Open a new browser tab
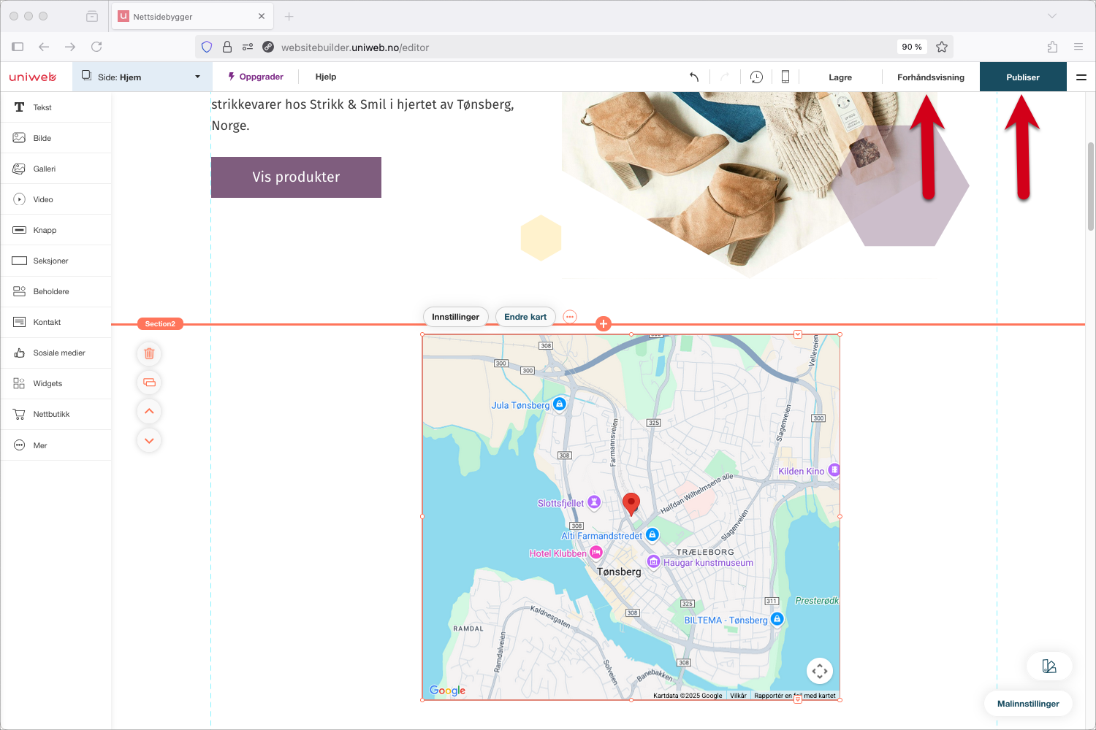Viewport: 1096px width, 730px height. 289,16
